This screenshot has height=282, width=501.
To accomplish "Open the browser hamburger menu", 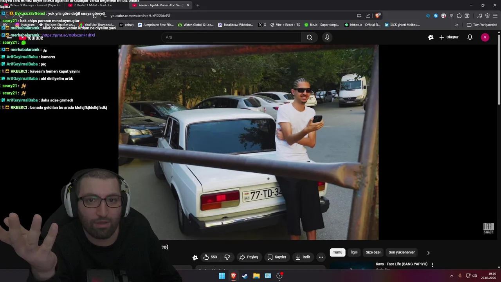I will (x=495, y=16).
